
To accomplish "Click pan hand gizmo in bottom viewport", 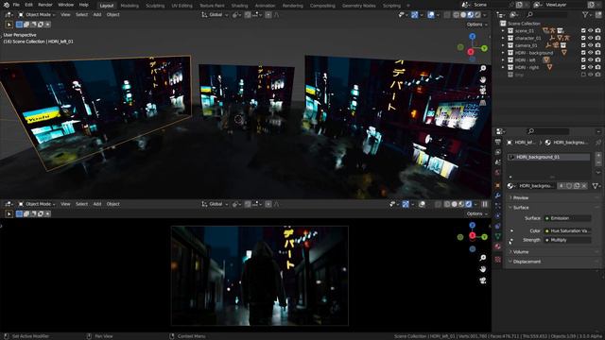I will point(483,269).
